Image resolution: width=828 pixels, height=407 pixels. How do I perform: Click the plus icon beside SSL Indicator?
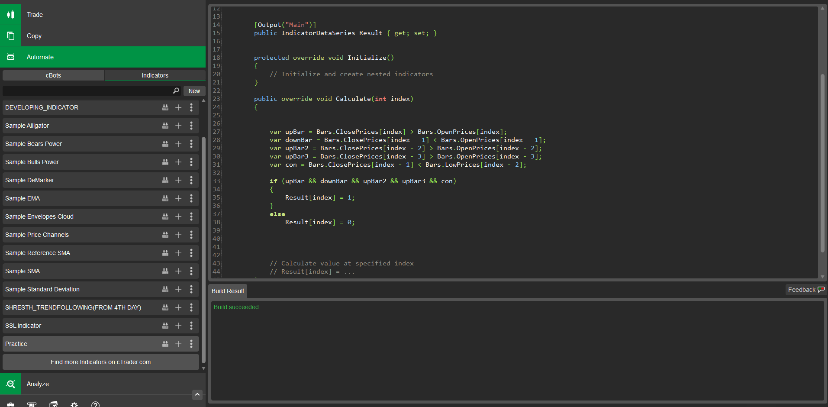click(178, 326)
